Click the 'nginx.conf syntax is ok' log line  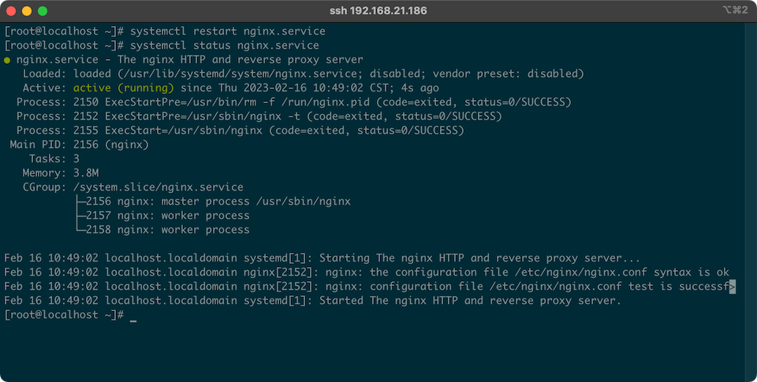pyautogui.click(x=367, y=272)
